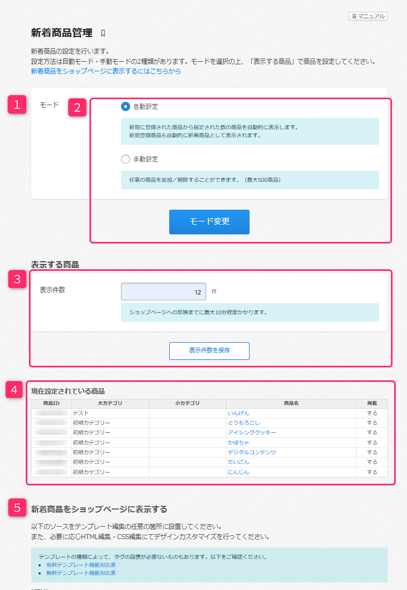Select the 手動設定 radio button
This screenshot has height=590, width=407.
(x=125, y=159)
